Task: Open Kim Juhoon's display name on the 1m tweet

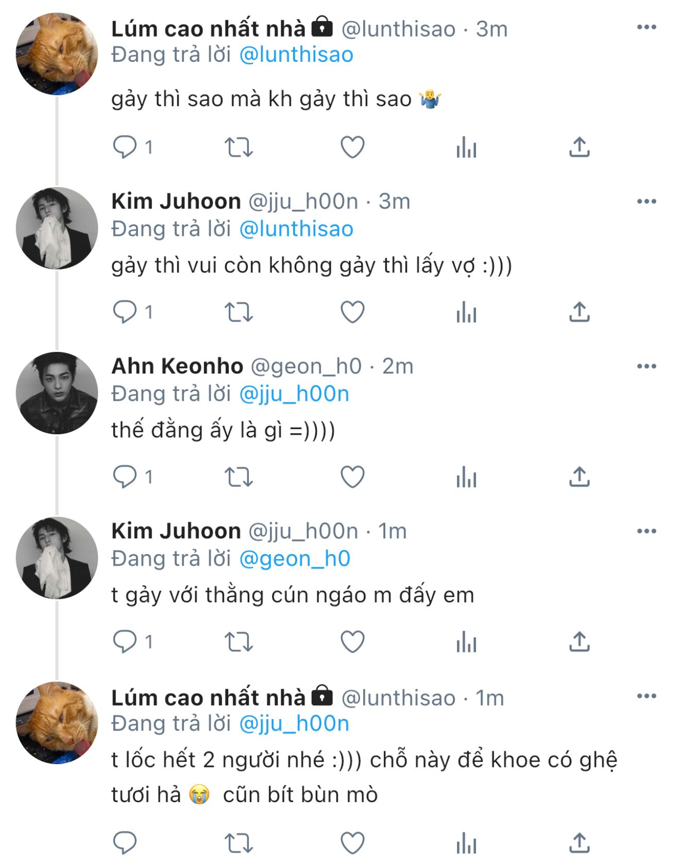Action: (176, 531)
